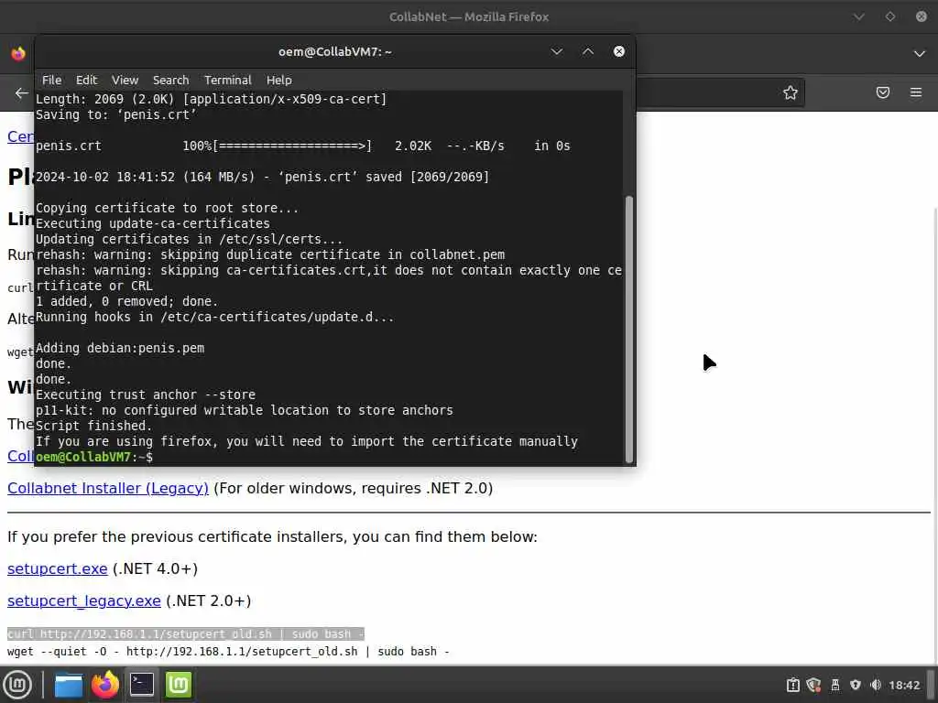
Task: Click the highlighted curl setupcert_old.sh command
Action: pos(185,633)
